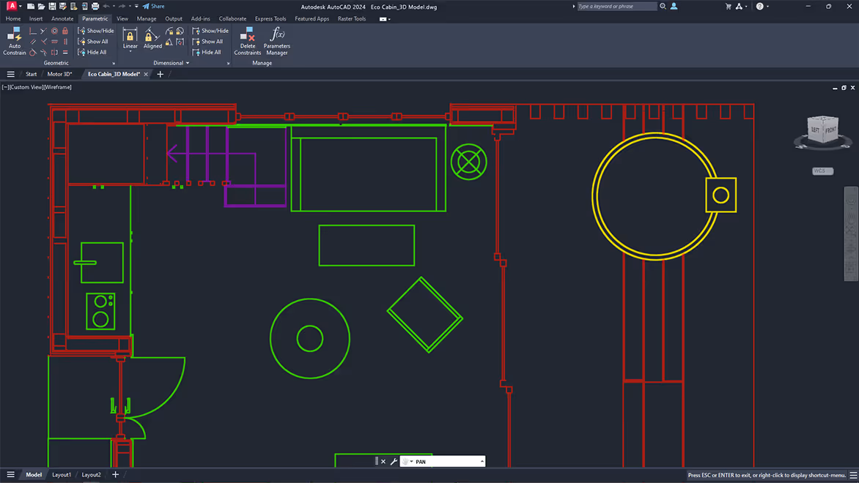Viewport: 859px width, 483px height.
Task: Apply the Parallel geometric constraint
Action: pos(33,42)
